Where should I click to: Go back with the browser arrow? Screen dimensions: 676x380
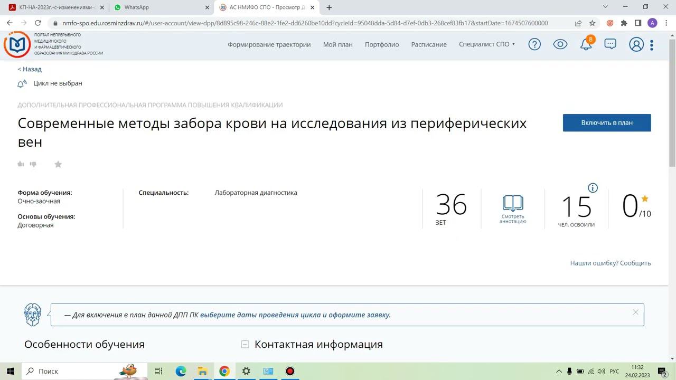pos(10,23)
